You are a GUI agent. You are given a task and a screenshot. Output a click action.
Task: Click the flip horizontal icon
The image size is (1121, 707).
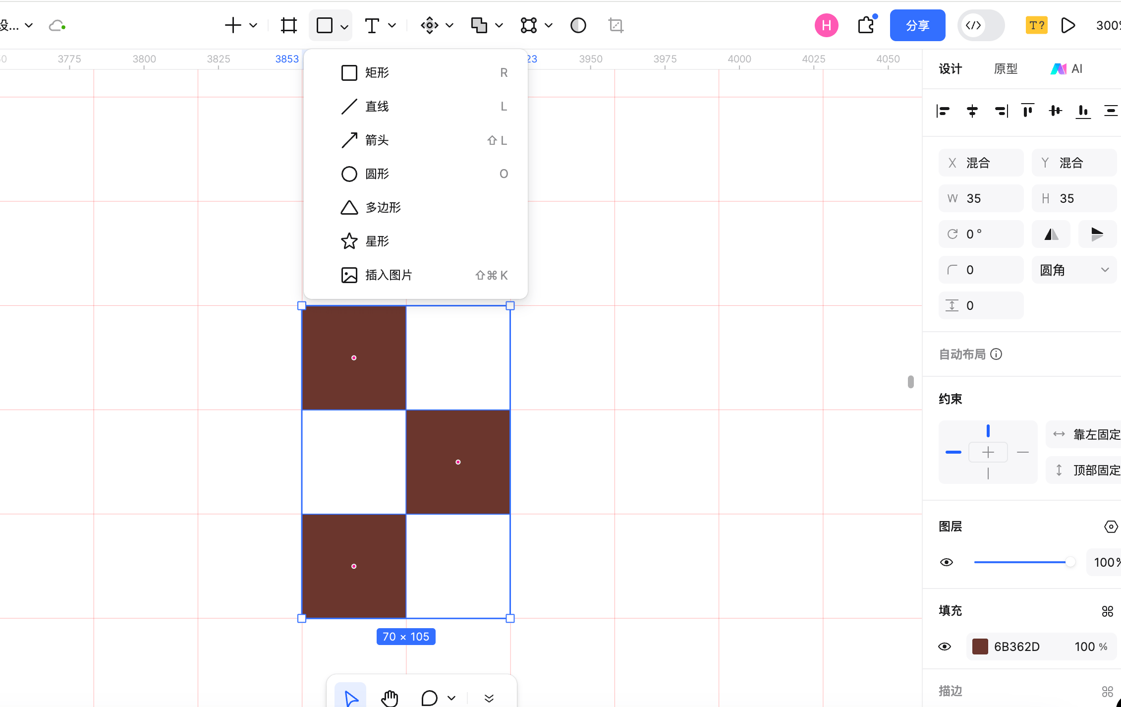[x=1051, y=234]
